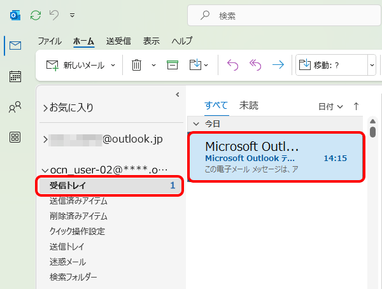Delete message using the trash can icon
This screenshot has height=289, width=382.
pos(136,64)
